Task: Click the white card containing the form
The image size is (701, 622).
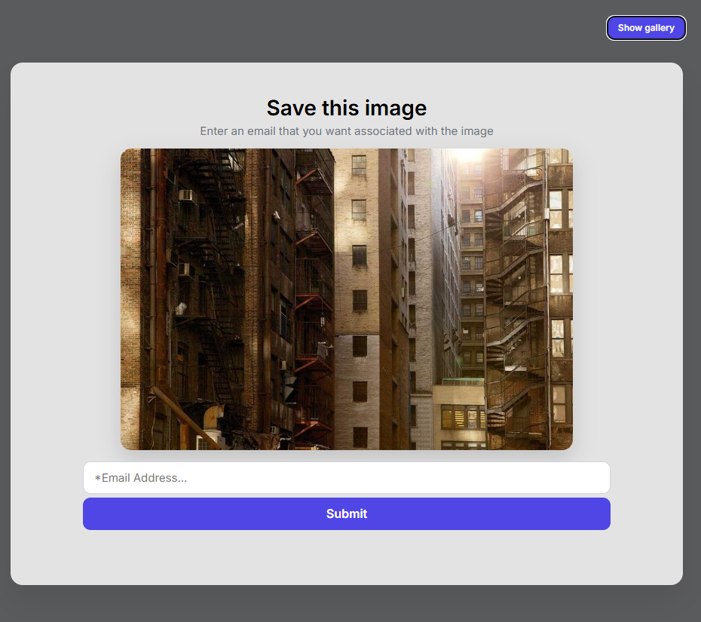Action: [x=347, y=558]
